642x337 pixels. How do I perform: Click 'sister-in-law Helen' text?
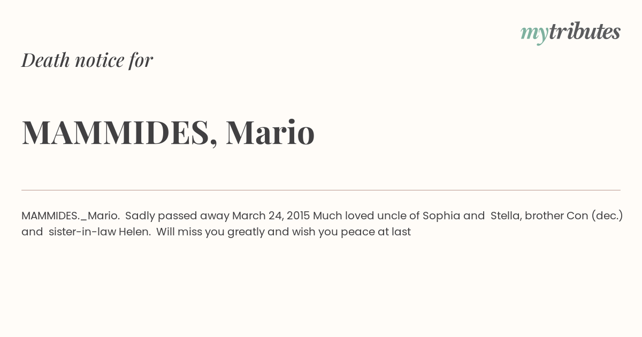[x=98, y=232]
